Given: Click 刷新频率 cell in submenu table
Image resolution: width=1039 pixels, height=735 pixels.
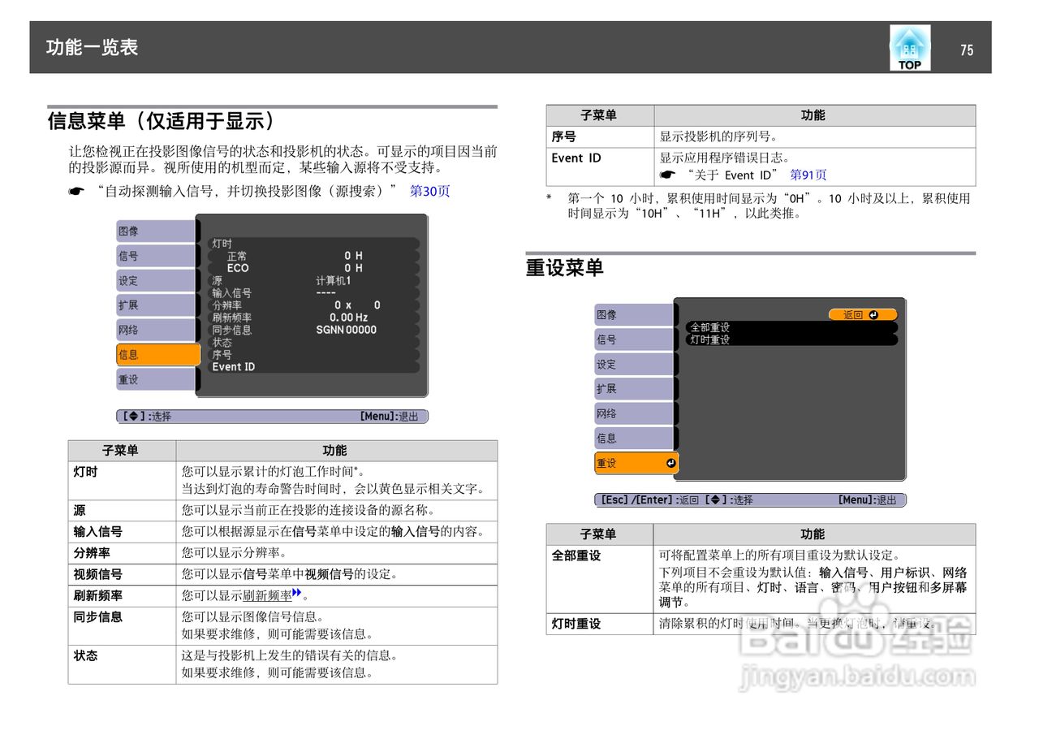Looking at the screenshot, I should 122,595.
